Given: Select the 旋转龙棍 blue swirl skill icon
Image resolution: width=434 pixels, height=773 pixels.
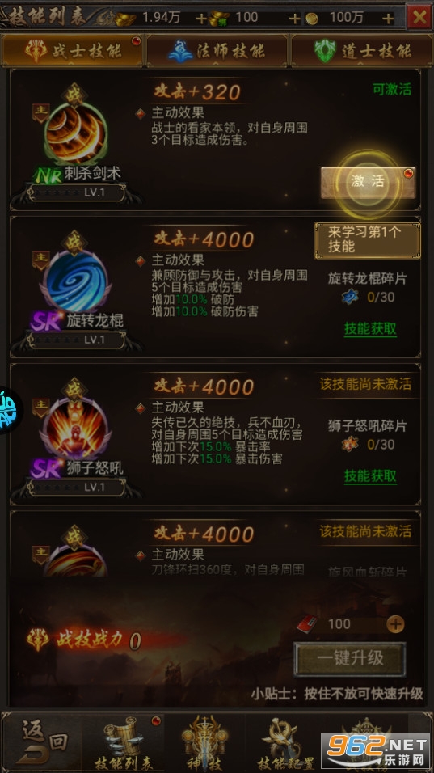Looking at the screenshot, I should point(75,281).
